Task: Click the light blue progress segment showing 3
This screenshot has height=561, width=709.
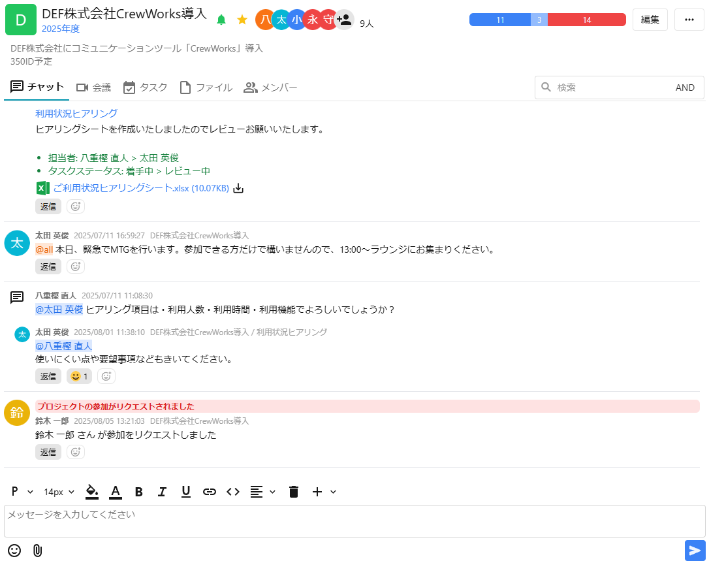Action: [x=539, y=20]
